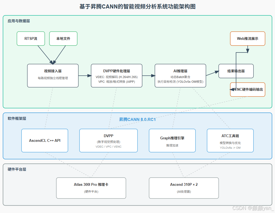Screen dimensions: 275x213
Task: Click the RTSP流 source box
Action: click(x=31, y=38)
